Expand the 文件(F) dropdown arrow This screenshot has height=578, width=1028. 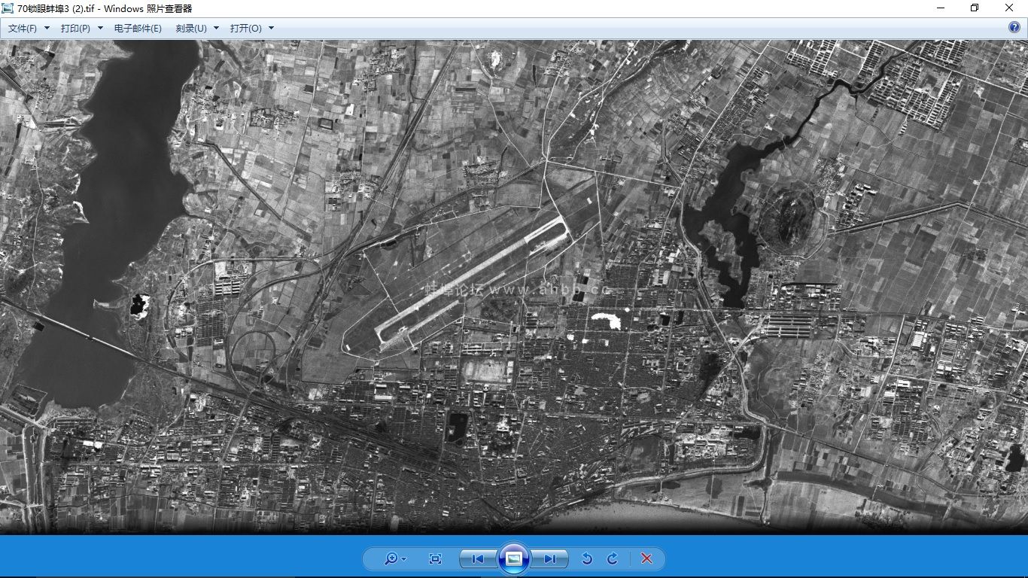click(47, 28)
